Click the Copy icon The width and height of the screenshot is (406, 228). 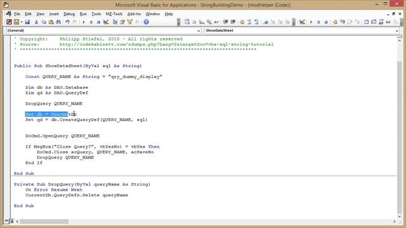tap(44, 22)
